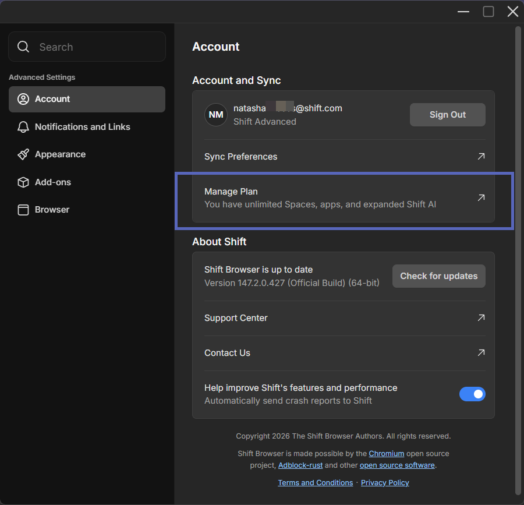Image resolution: width=524 pixels, height=505 pixels.
Task: Click the Copyright 2026 notice text
Action: pos(343,436)
